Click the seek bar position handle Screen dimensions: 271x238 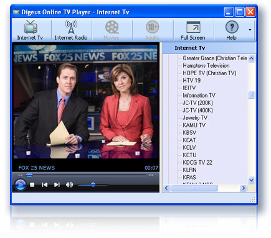click(29, 175)
